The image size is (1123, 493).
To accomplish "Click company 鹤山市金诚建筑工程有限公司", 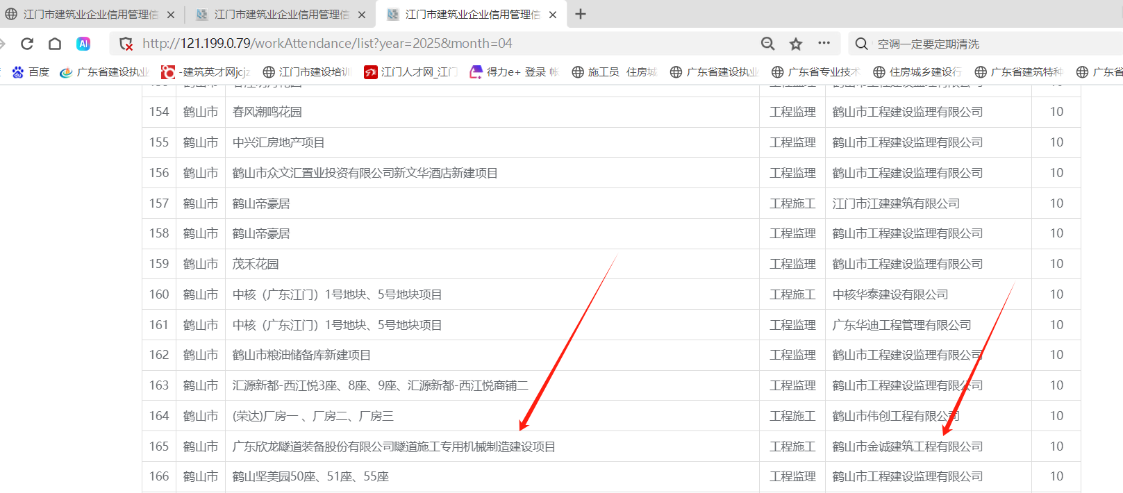I will (908, 446).
